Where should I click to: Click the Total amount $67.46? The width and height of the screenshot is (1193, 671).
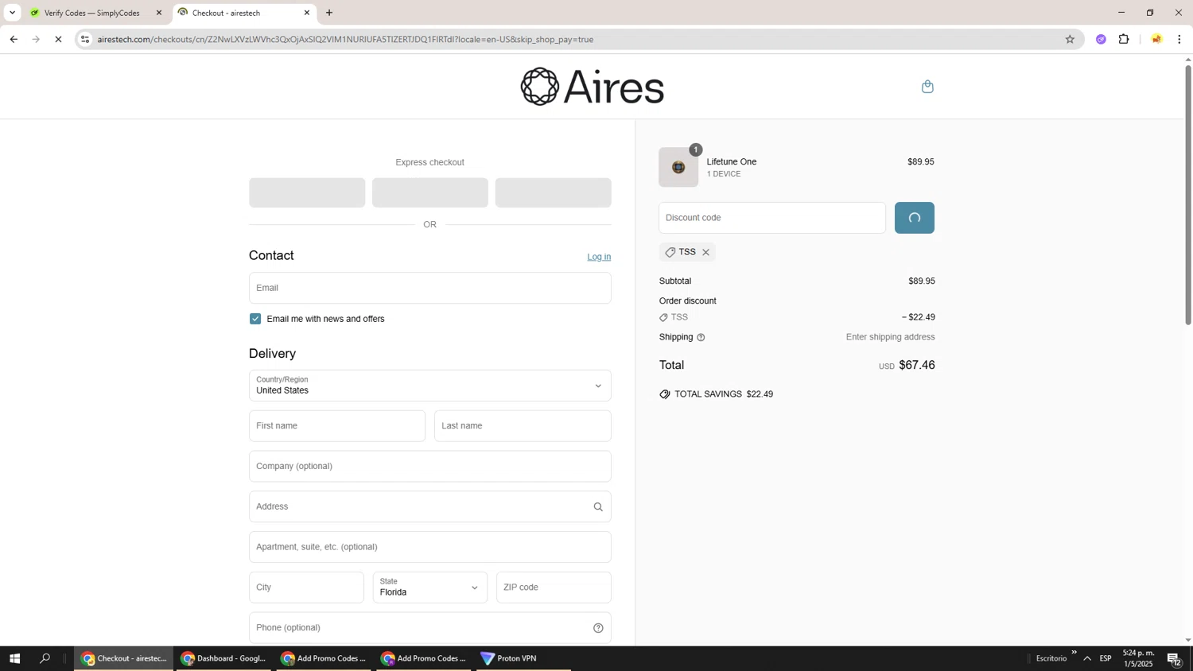coord(917,366)
